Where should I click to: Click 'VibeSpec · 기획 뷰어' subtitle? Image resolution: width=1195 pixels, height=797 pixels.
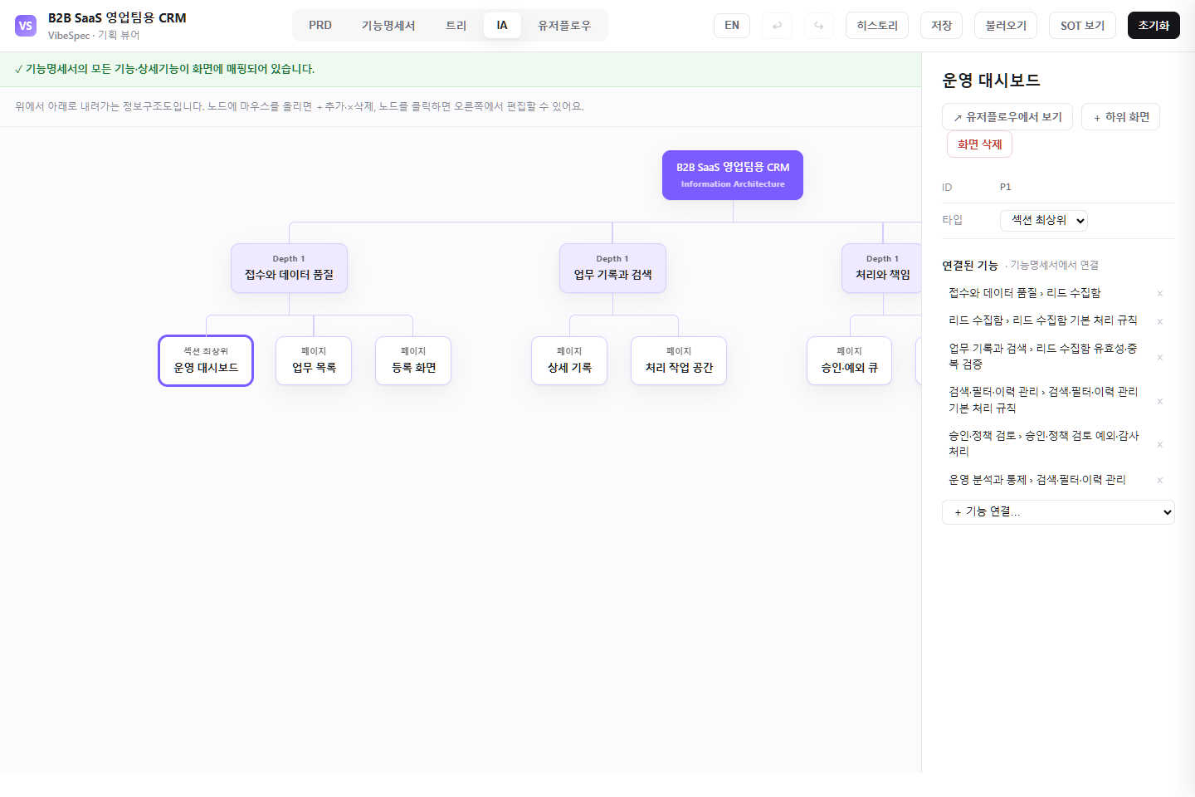coord(94,35)
